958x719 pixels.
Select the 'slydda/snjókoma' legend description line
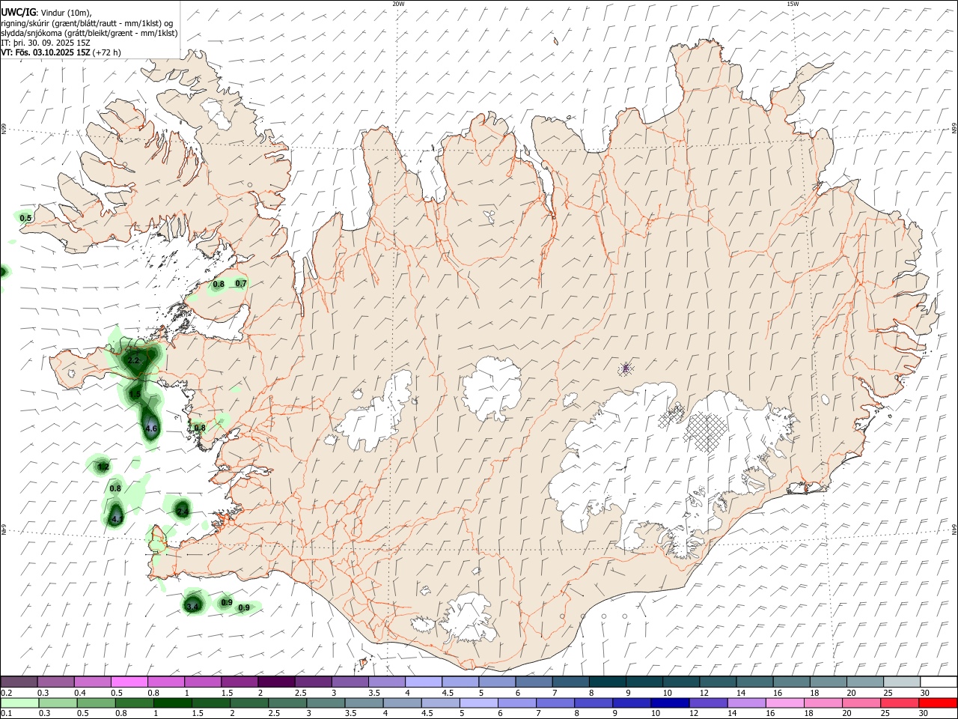click(x=89, y=33)
